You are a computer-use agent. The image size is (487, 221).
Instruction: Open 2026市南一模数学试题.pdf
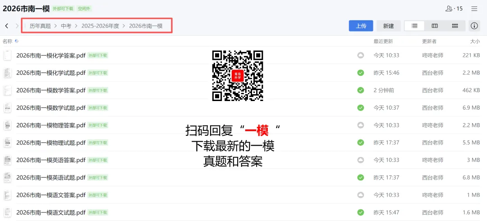[x=51, y=107]
